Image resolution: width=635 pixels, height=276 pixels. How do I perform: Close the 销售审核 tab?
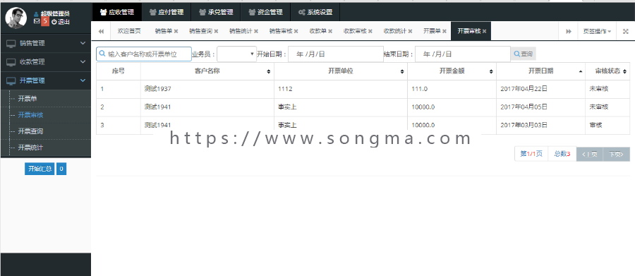296,31
